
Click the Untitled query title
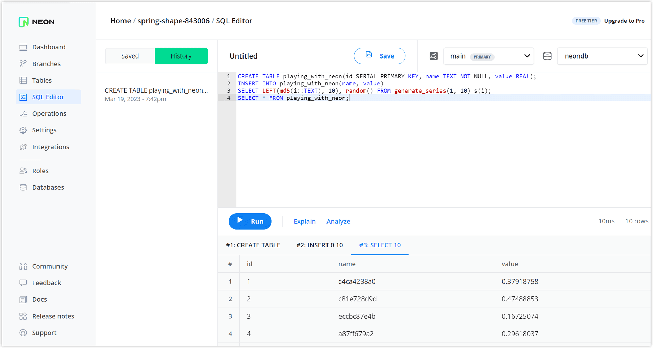(244, 56)
